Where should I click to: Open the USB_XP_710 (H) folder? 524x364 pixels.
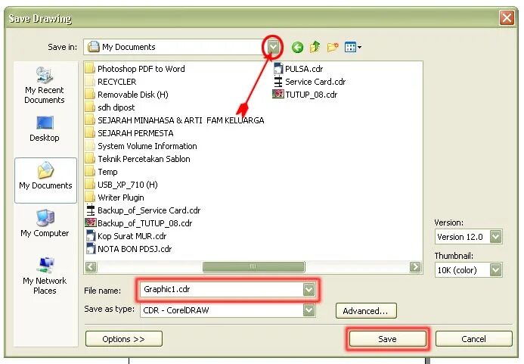(x=121, y=185)
